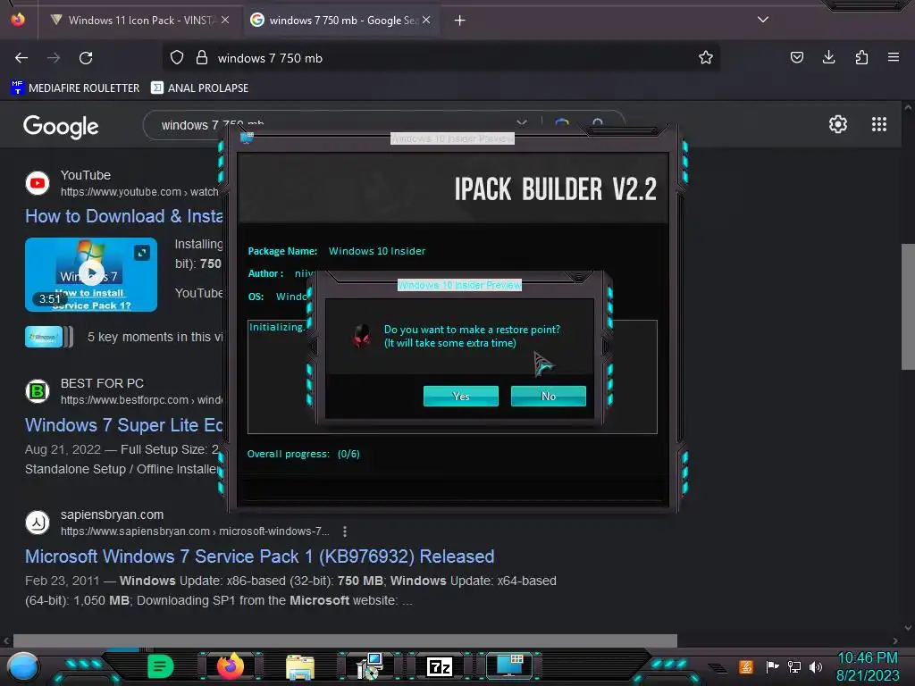Open the Save to Pocket icon
The height and width of the screenshot is (686, 915).
tap(796, 57)
